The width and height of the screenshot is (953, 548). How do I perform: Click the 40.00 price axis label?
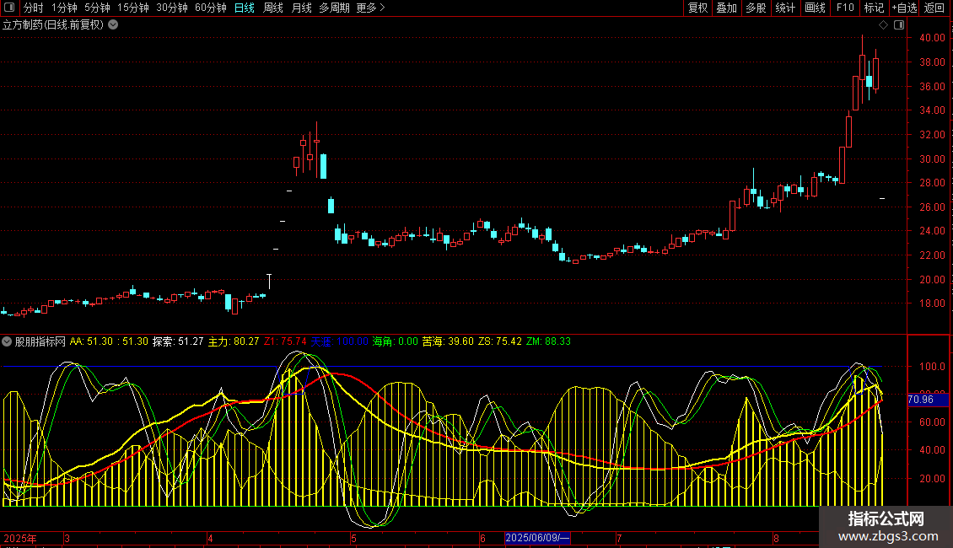pos(932,38)
